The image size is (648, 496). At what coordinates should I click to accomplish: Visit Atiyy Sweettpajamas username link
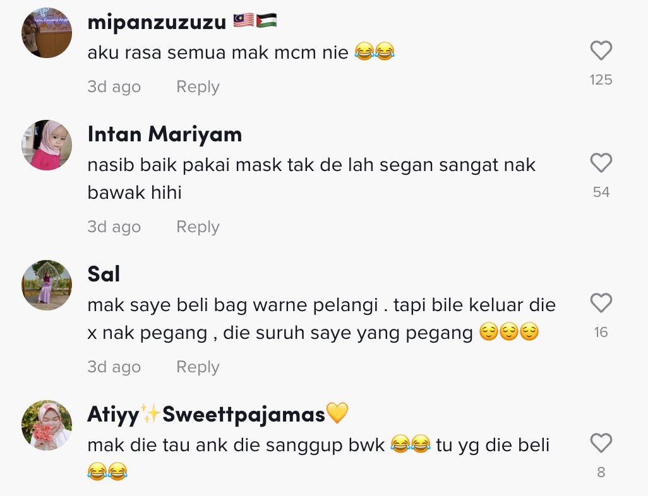(x=218, y=414)
